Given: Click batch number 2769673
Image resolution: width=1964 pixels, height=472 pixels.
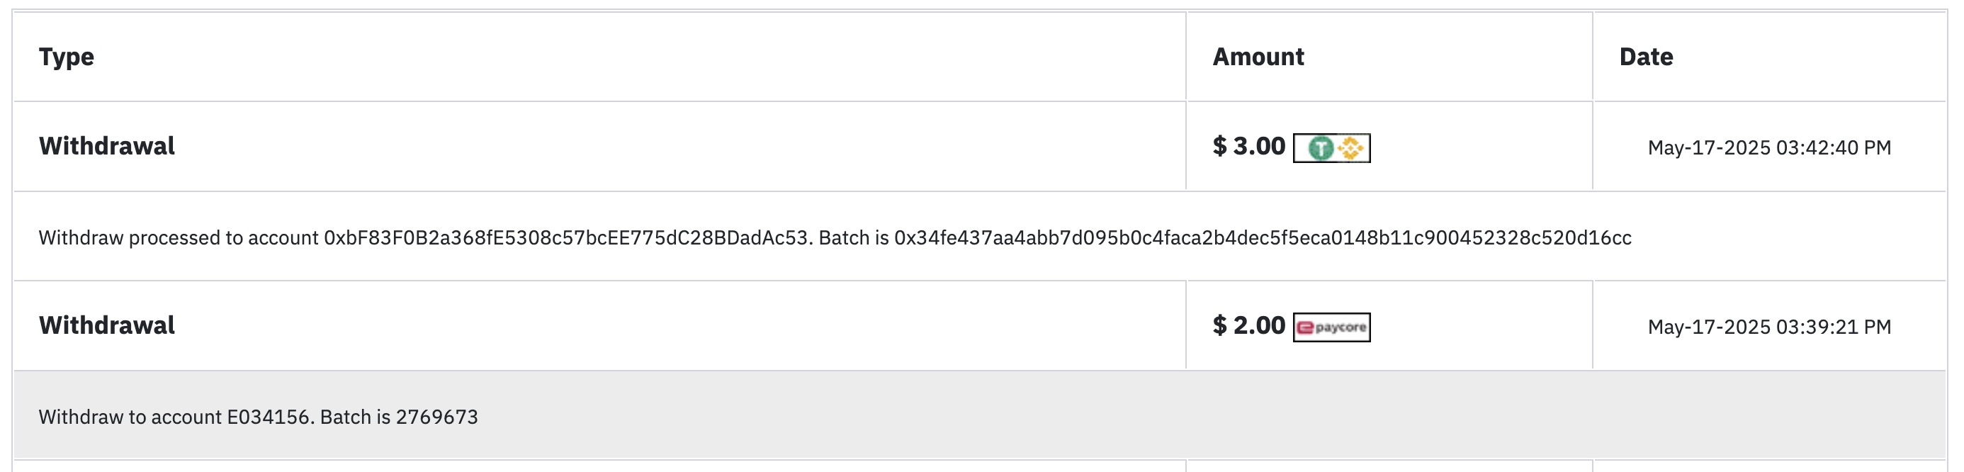Looking at the screenshot, I should 437,417.
